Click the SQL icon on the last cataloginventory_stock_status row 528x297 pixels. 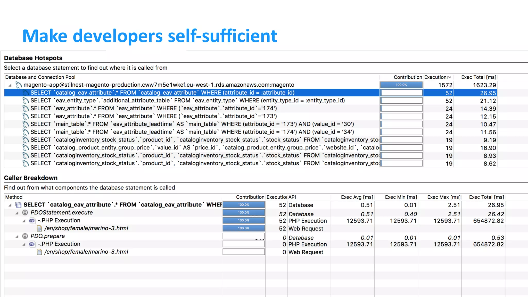pos(26,163)
